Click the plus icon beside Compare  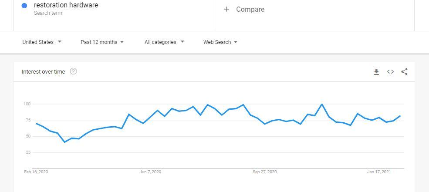(226, 9)
